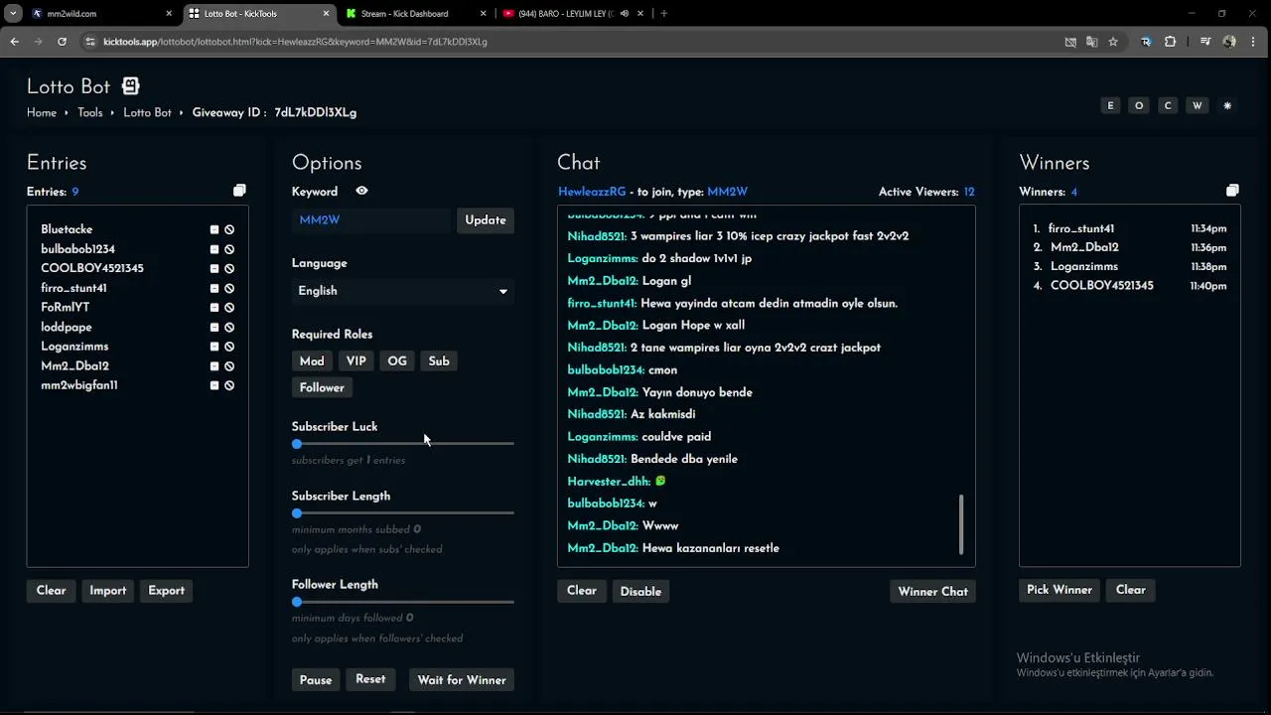Remove loddpape entry with the minus icon
This screenshot has width=1271, height=715.
coord(214,327)
